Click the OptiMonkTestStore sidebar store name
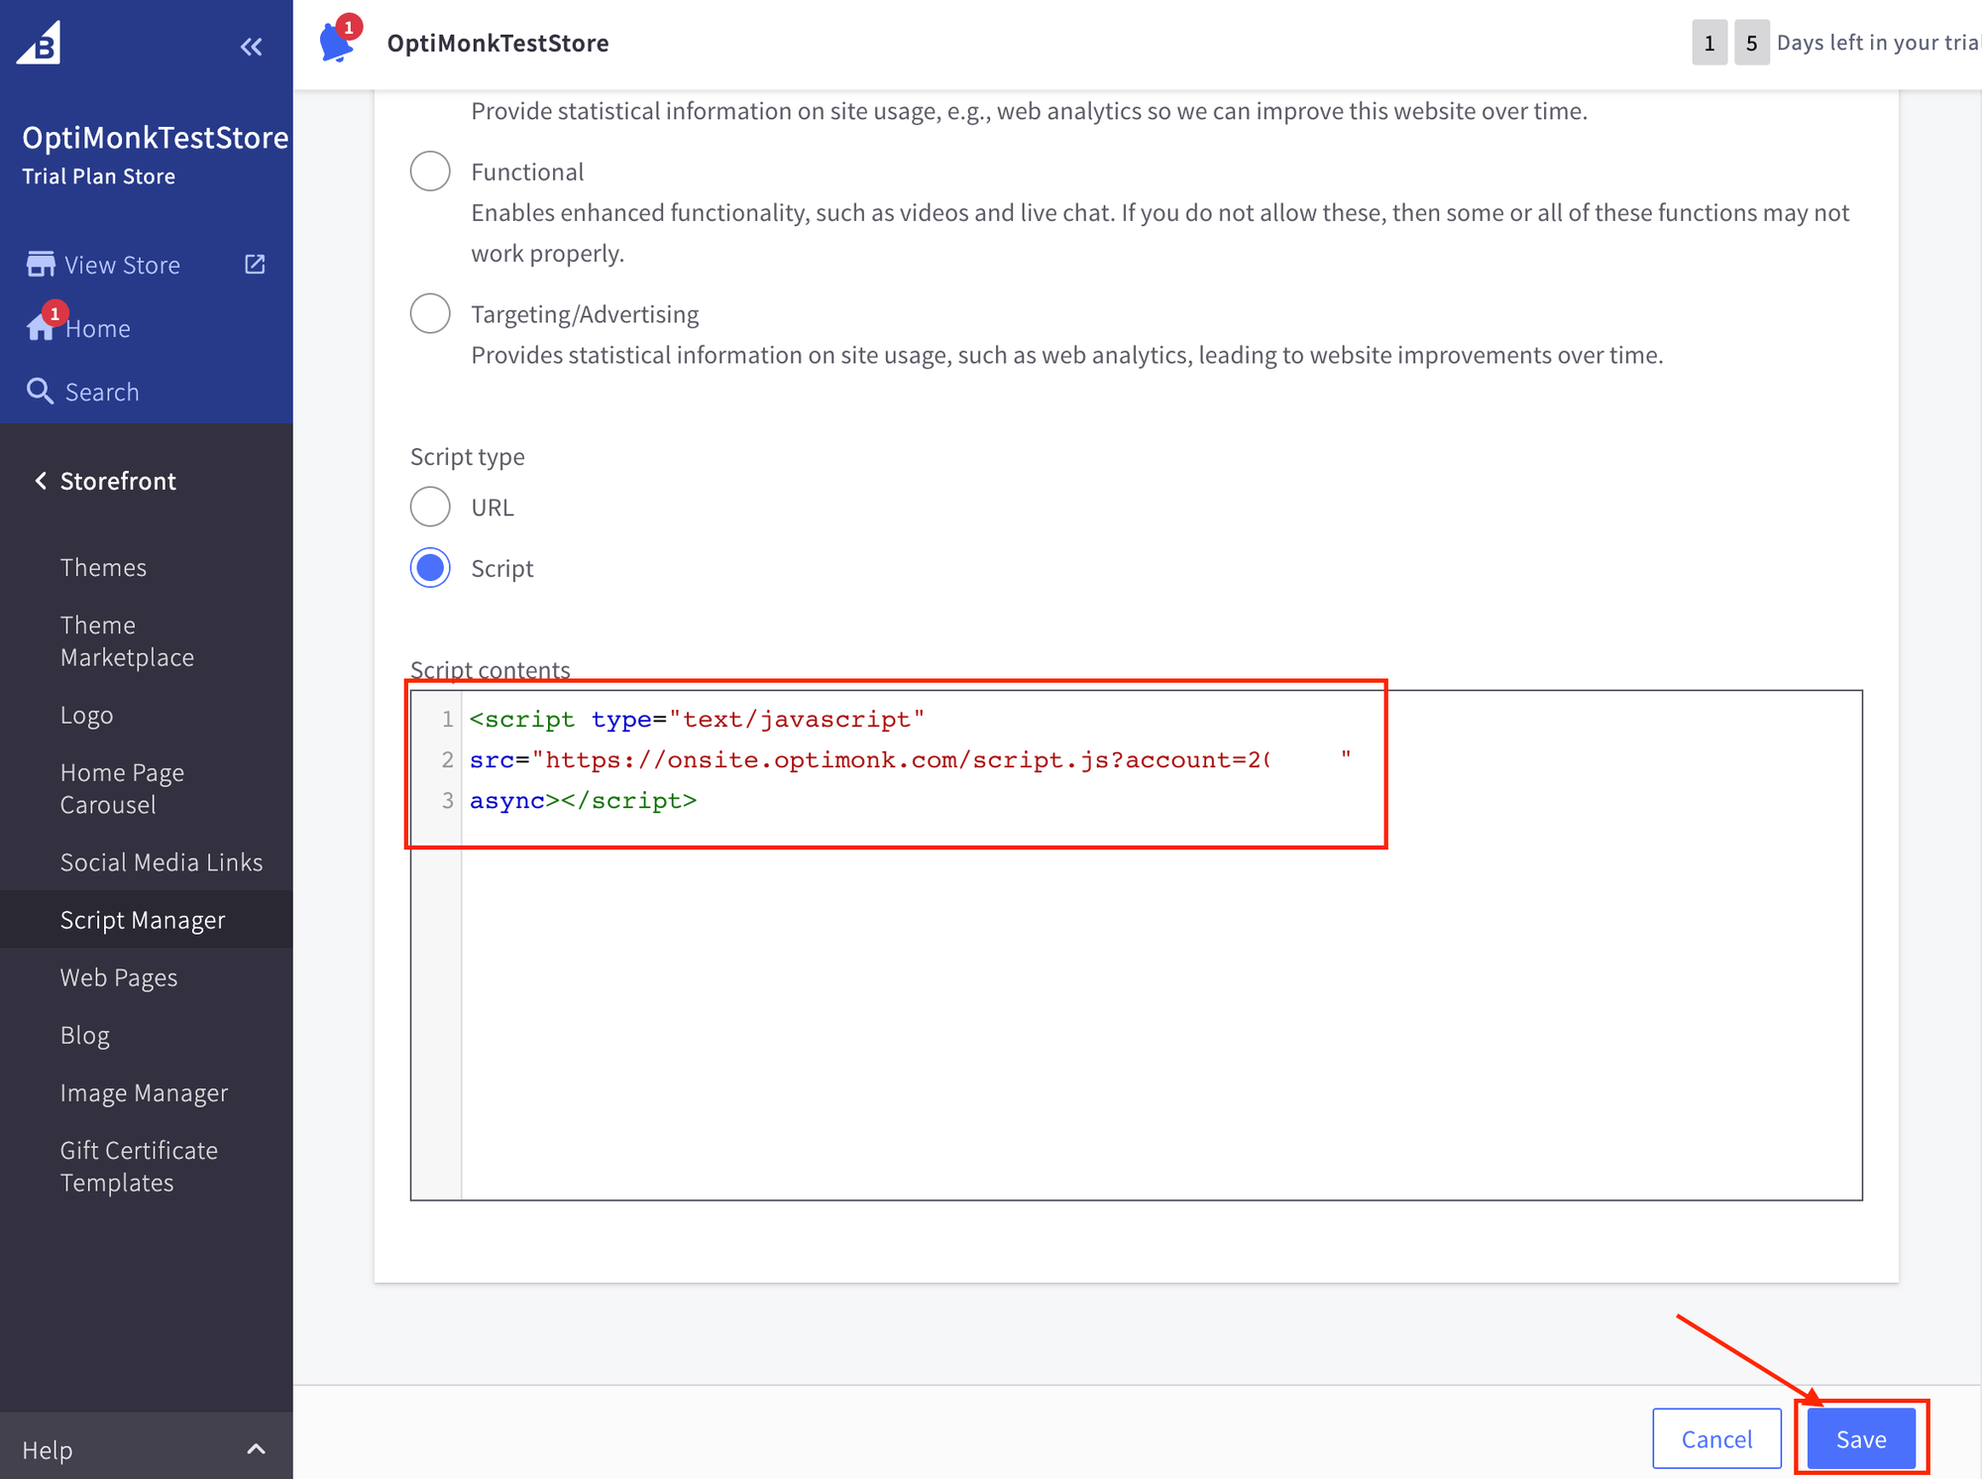Image resolution: width=1982 pixels, height=1479 pixels. click(x=156, y=137)
